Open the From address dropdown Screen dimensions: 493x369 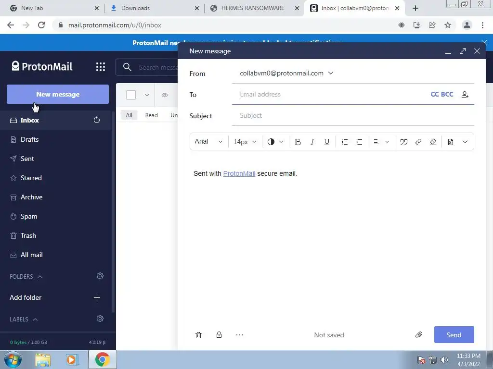[x=331, y=73]
